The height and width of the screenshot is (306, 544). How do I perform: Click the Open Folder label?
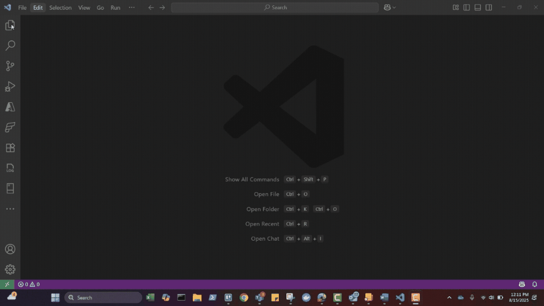[262, 209]
